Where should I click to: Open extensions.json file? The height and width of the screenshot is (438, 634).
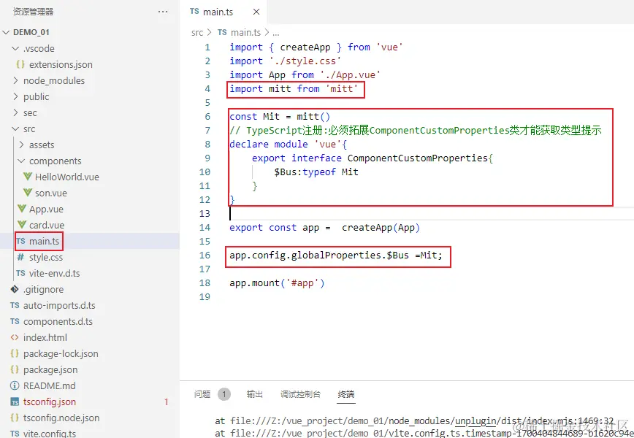[61, 64]
